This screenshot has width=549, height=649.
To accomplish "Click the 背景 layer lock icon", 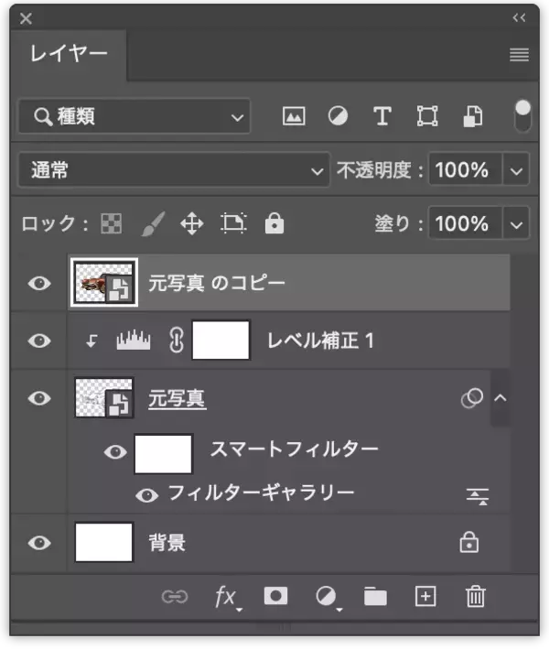I will click(468, 542).
